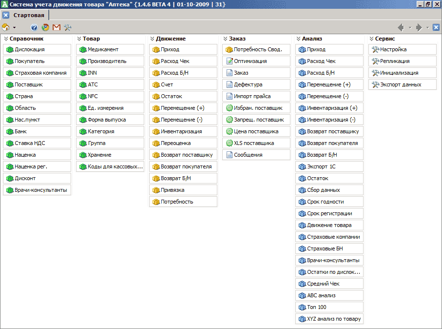The height and width of the screenshot is (329, 442).
Task: Click the home icon in toolbar
Action: click(6, 27)
